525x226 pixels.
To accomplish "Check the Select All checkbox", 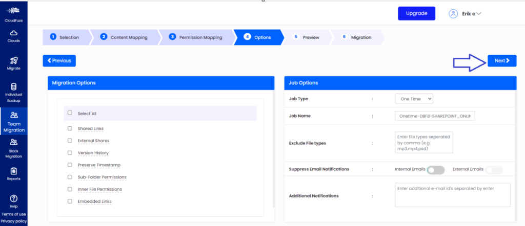I will [x=70, y=113].
